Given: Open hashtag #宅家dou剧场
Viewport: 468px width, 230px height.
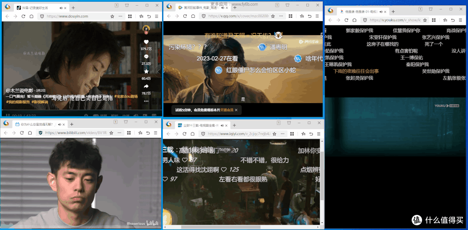Looking at the screenshot, I should 126,96.
